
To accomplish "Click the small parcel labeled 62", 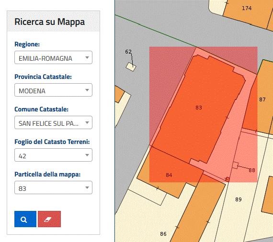I will click(x=131, y=67).
